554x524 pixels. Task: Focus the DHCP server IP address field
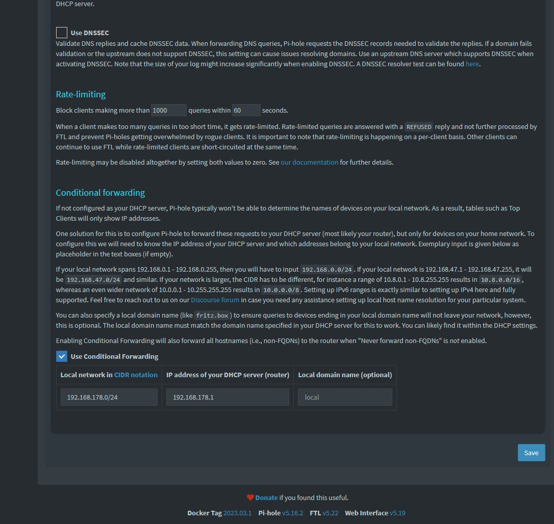pyautogui.click(x=228, y=397)
